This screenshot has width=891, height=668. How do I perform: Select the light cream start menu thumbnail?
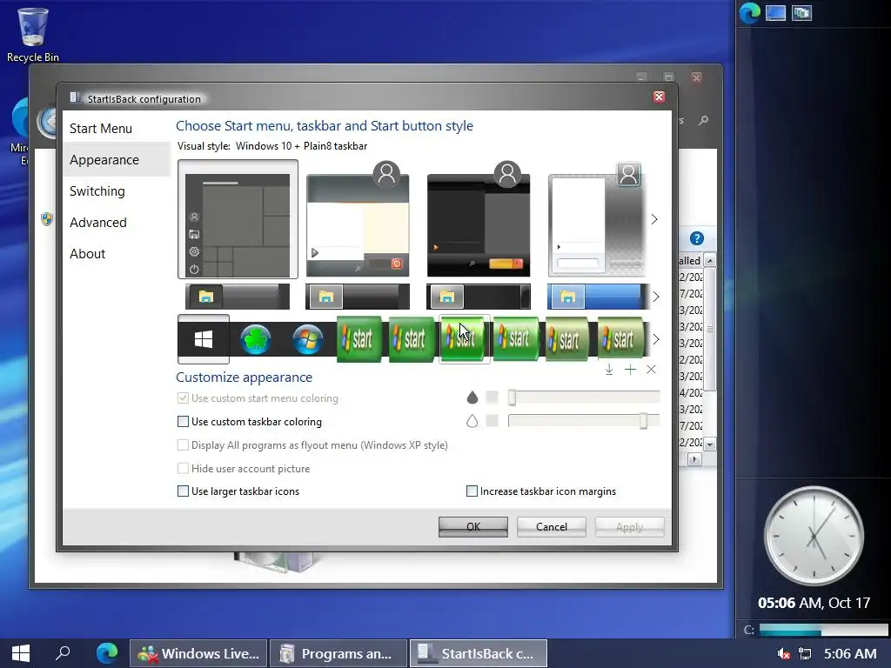tap(358, 219)
